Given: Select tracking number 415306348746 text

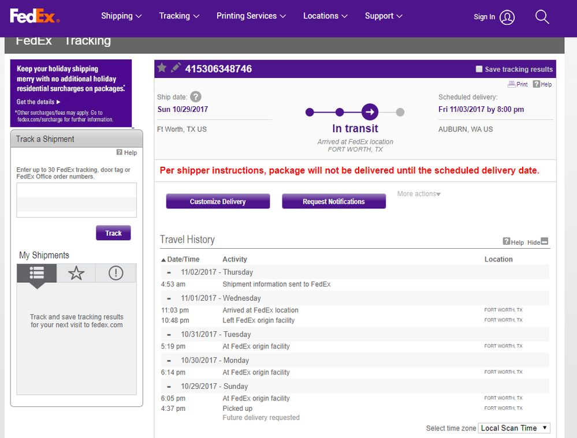Looking at the screenshot, I should tap(218, 69).
